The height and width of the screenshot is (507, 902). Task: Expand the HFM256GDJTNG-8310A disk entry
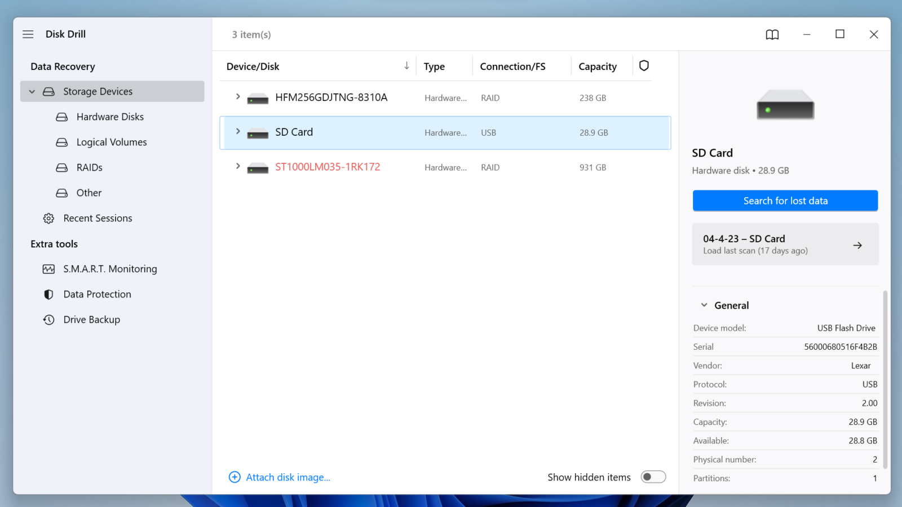(x=237, y=97)
